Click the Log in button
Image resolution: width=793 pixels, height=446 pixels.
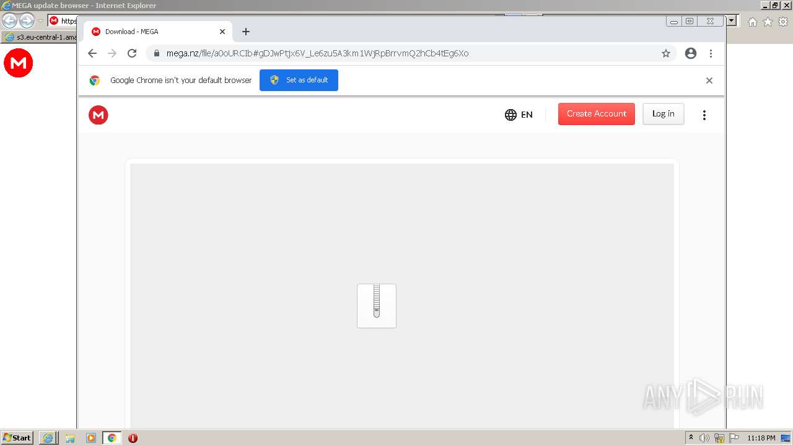click(663, 114)
